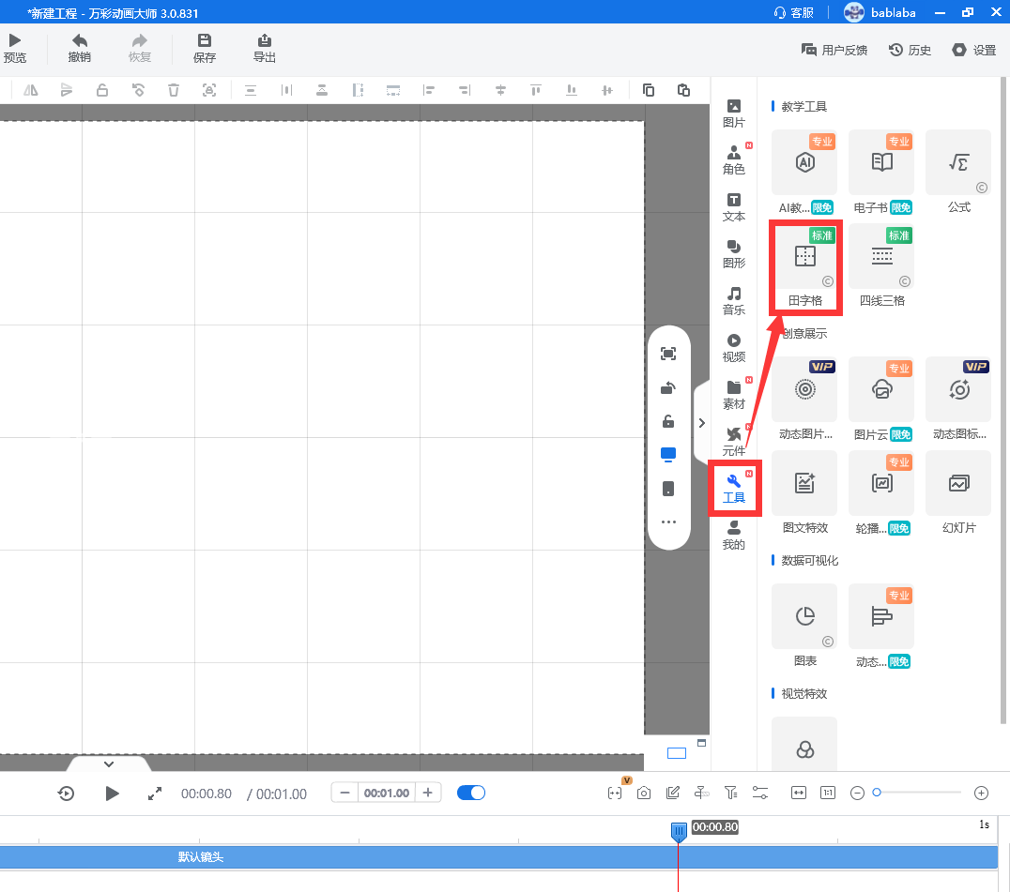The image size is (1010, 892).
Task: Open the 历史 history list
Action: pyautogui.click(x=910, y=50)
